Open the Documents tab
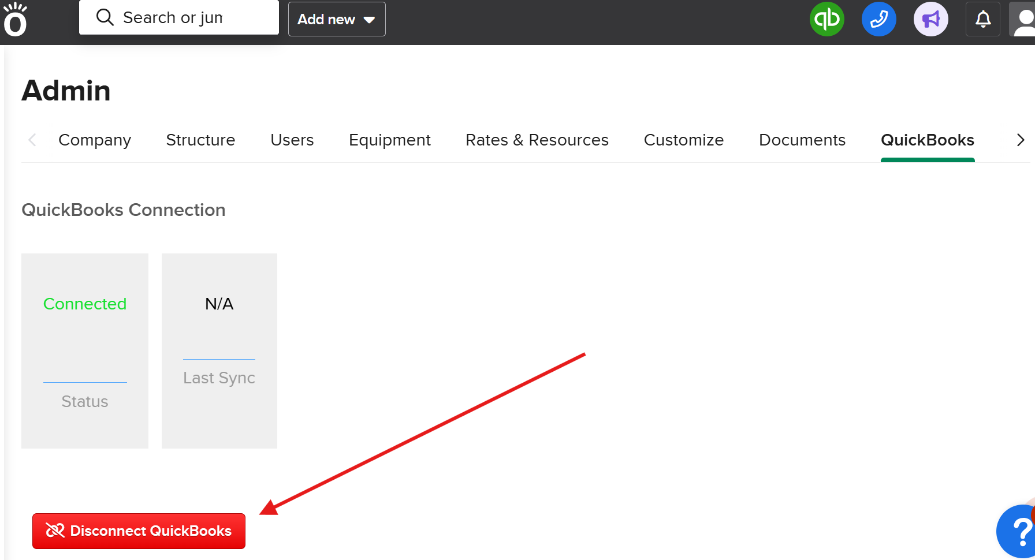The height and width of the screenshot is (560, 1035). [x=802, y=140]
